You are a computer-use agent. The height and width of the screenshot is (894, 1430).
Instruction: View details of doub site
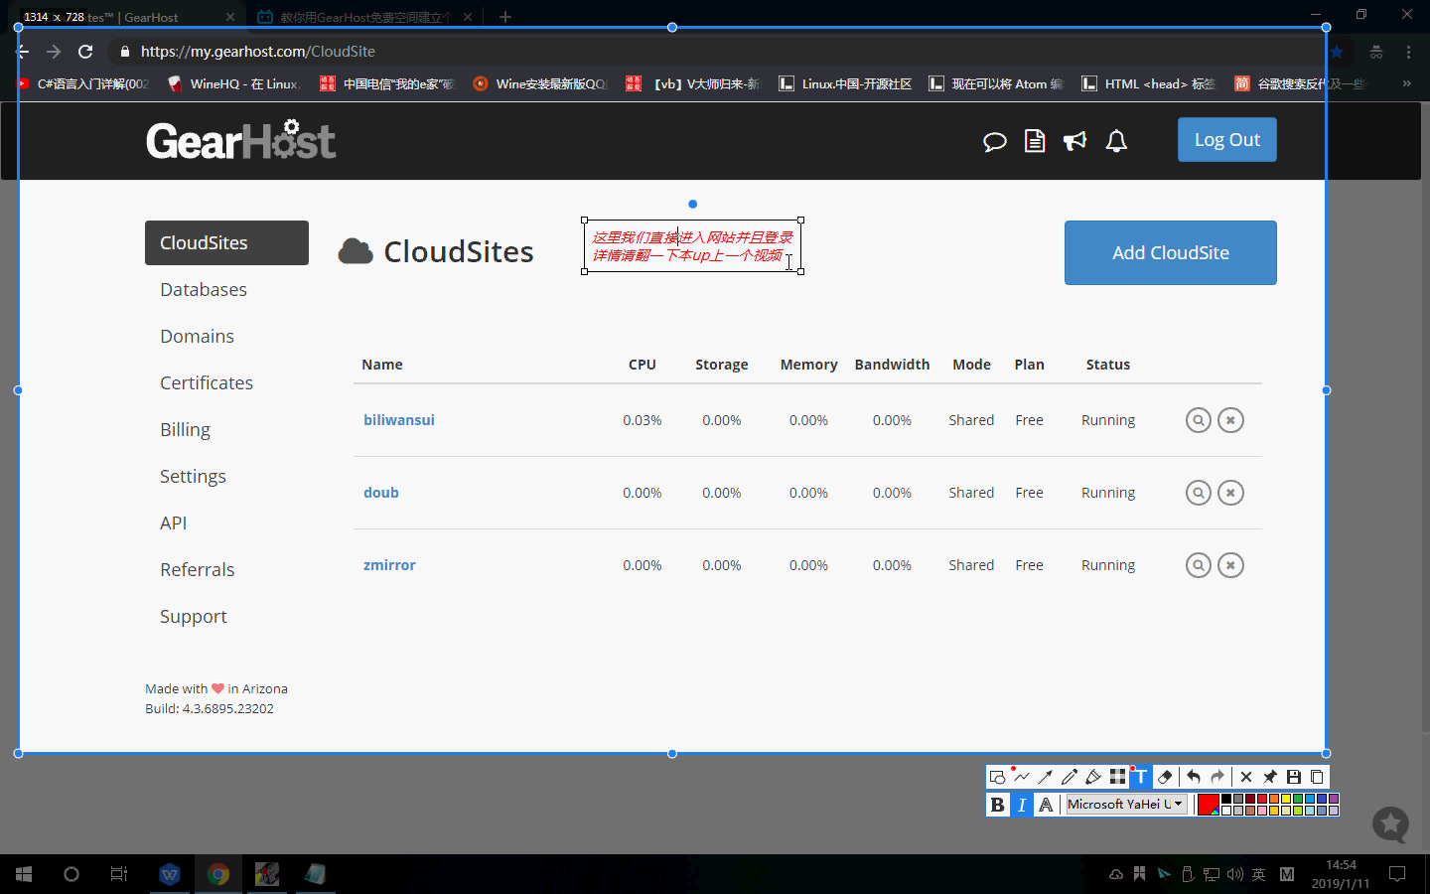(1199, 493)
